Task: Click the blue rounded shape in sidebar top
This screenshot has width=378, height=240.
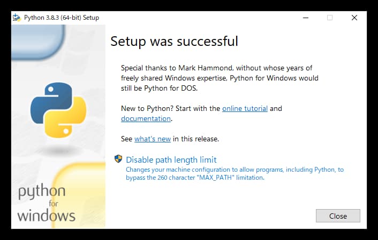Action: point(38,42)
